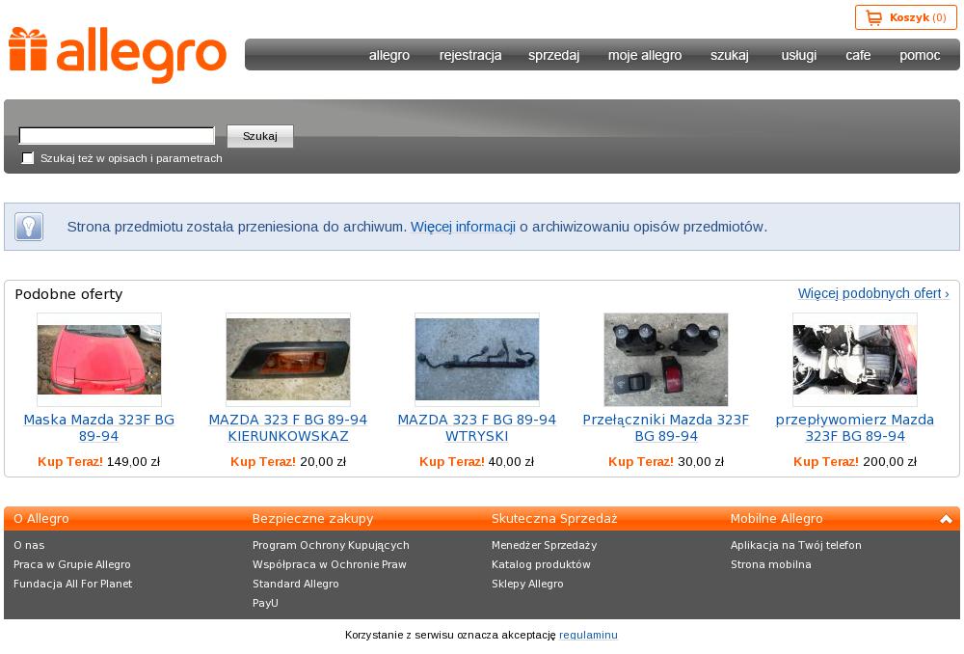Screen dimensions: 964x654
Task: Open the MAZDA 323 F KIERUNKOWSKAZ listing
Action: coord(288,427)
